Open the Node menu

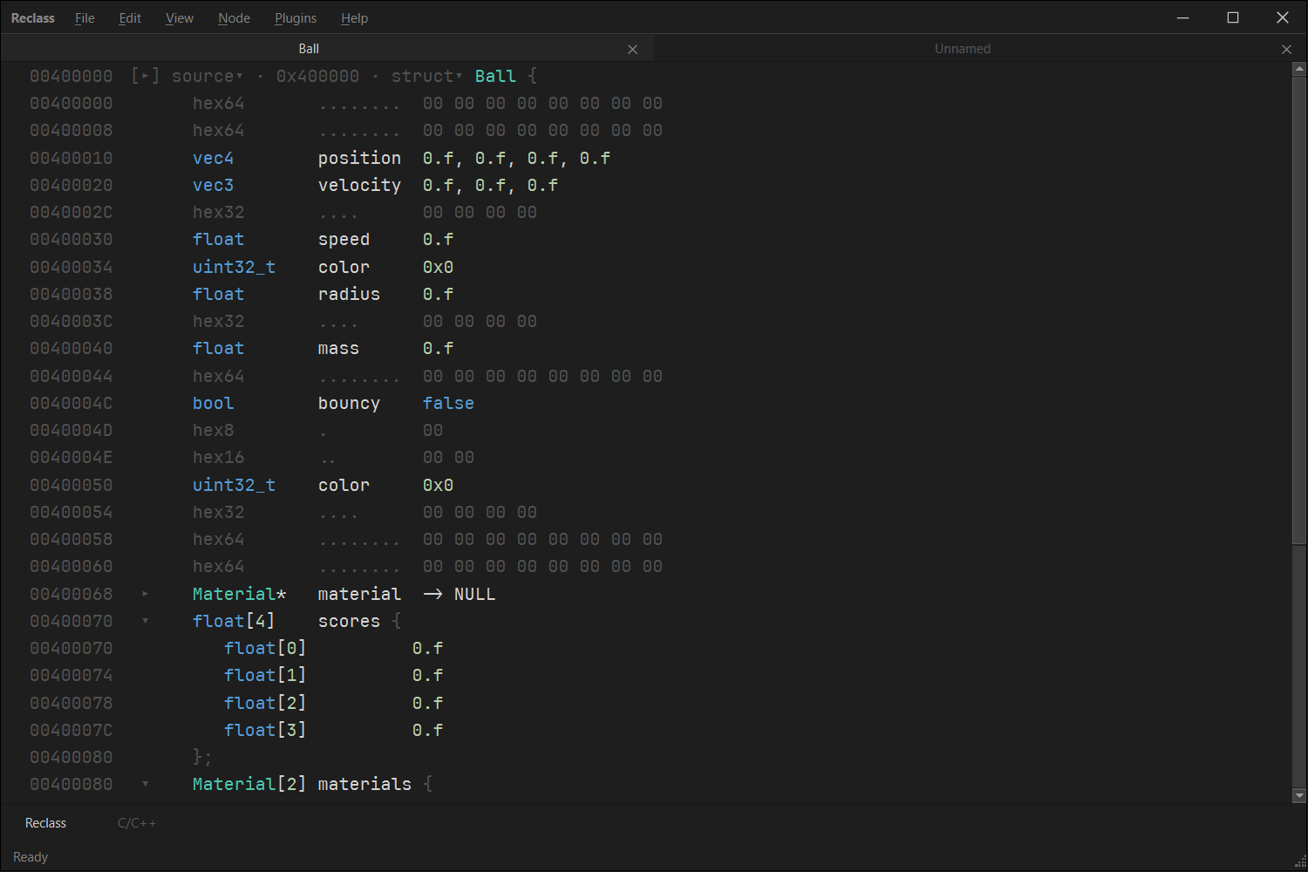click(234, 18)
